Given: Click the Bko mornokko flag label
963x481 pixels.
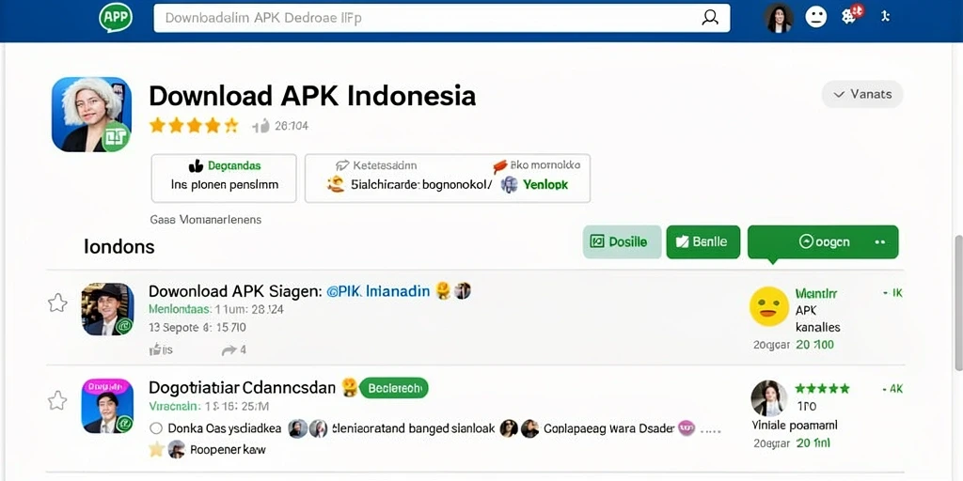Looking at the screenshot, I should pyautogui.click(x=537, y=165).
